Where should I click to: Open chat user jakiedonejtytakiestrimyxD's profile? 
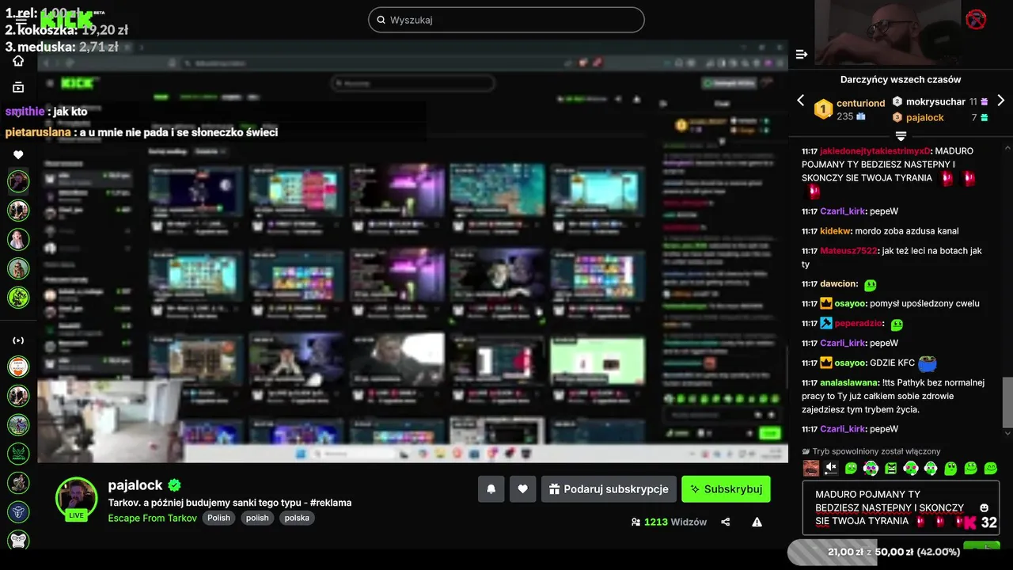click(875, 150)
